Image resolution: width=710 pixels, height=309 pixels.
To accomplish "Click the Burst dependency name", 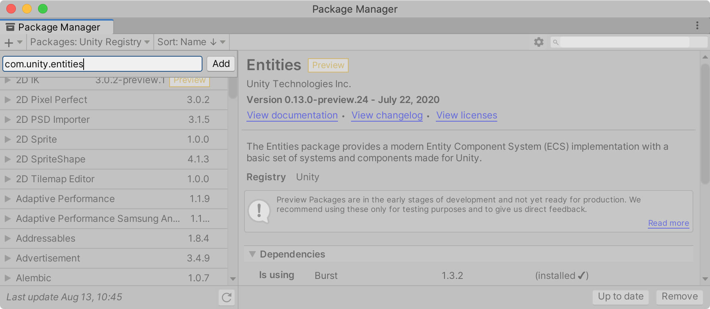I will point(326,276).
